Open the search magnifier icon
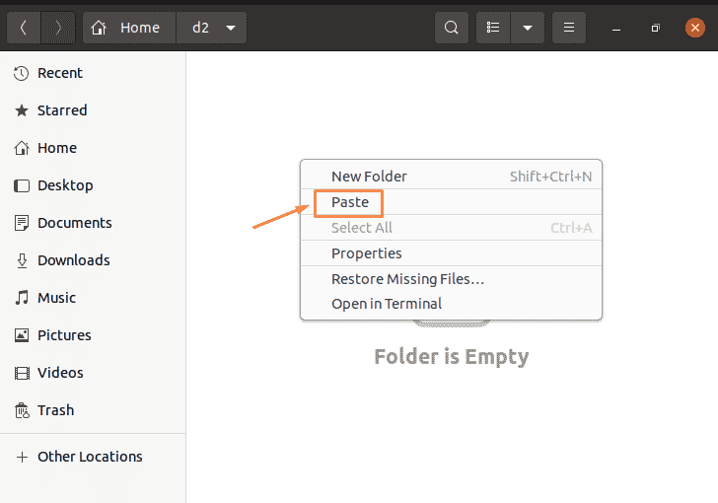The height and width of the screenshot is (503, 718). tap(451, 28)
